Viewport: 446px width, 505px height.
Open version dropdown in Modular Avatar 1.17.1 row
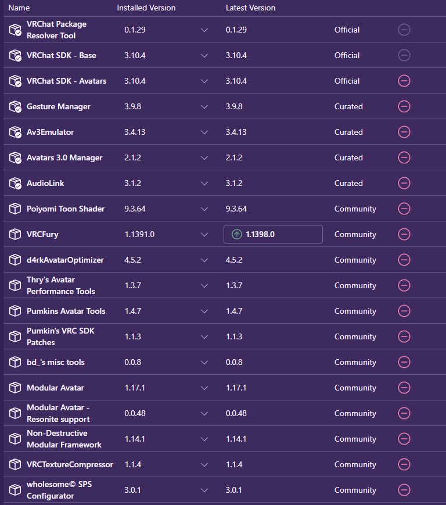pos(204,388)
